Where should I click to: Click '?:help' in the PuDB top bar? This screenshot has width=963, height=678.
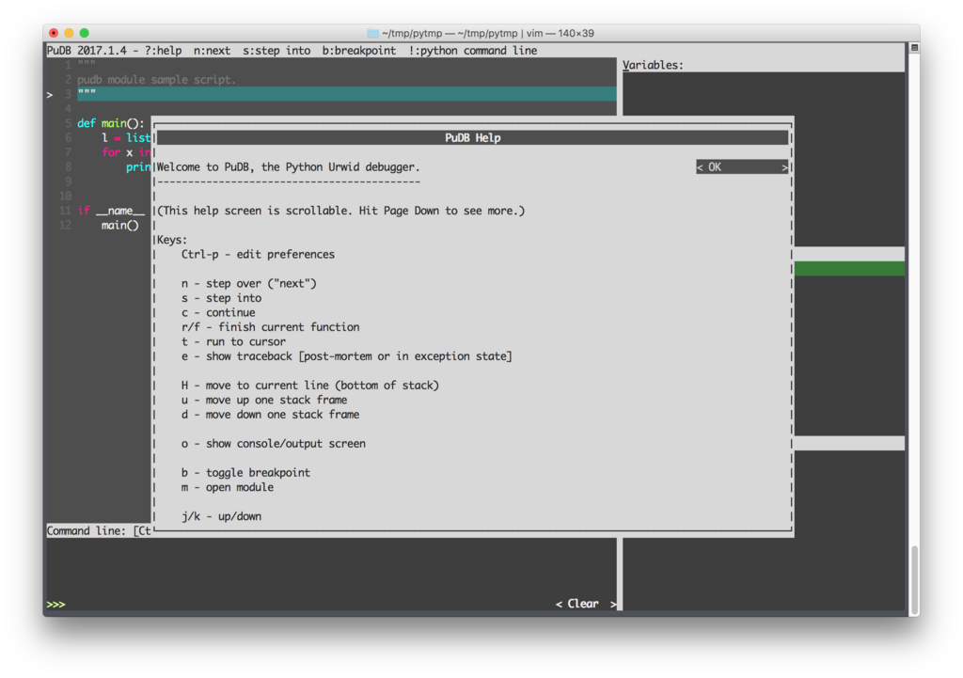pyautogui.click(x=164, y=51)
